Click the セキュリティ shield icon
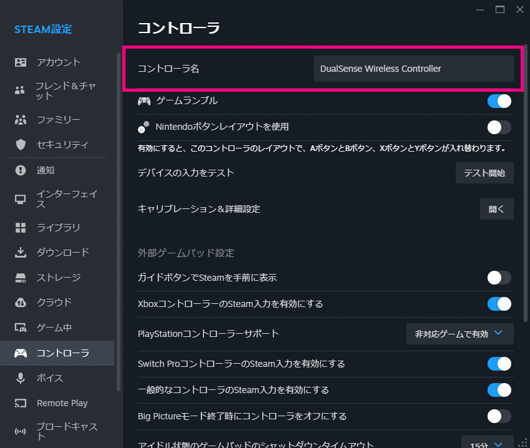This screenshot has height=448, width=530. [x=21, y=145]
